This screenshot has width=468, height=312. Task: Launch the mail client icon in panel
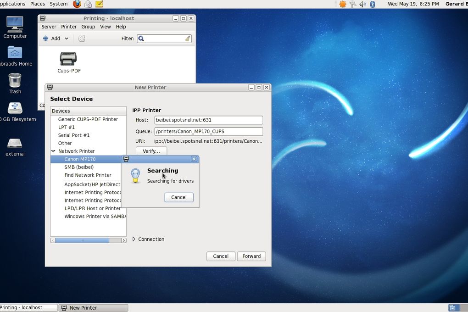coord(88,4)
